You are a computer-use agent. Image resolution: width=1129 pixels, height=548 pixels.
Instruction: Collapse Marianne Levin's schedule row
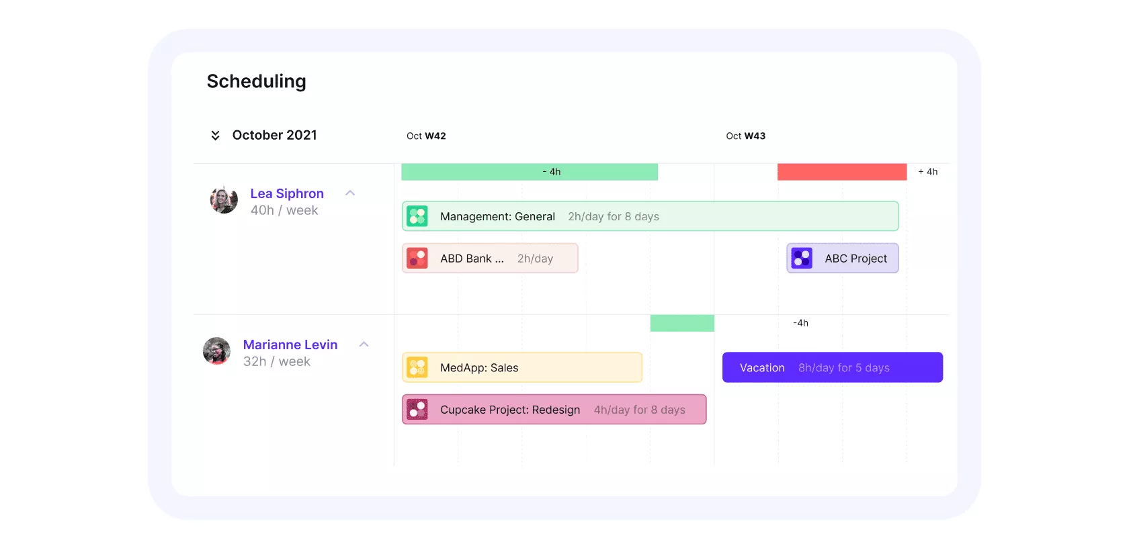pos(364,345)
